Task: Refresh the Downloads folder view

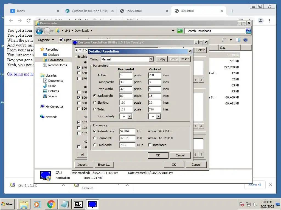Action: click(x=180, y=31)
